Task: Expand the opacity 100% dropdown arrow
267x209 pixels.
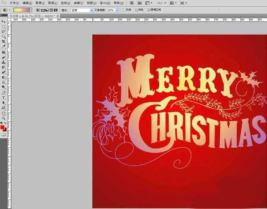Action: (x=117, y=9)
